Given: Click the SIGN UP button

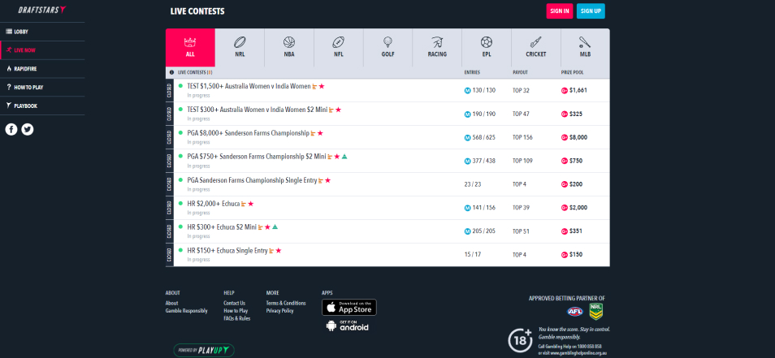Looking at the screenshot, I should [x=591, y=11].
